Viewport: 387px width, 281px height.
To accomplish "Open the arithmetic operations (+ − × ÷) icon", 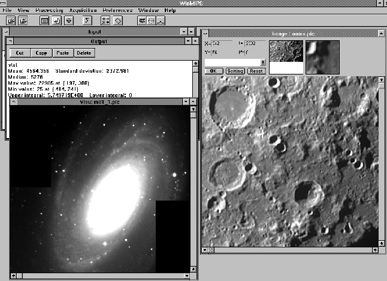I will tap(105, 20).
